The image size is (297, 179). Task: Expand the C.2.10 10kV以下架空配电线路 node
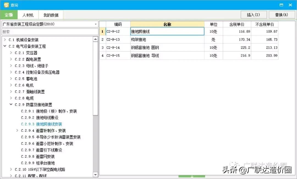tap(11, 169)
